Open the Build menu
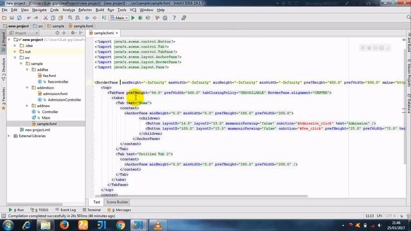Screen dimensions: 411x231 pyautogui.click(x=100, y=10)
